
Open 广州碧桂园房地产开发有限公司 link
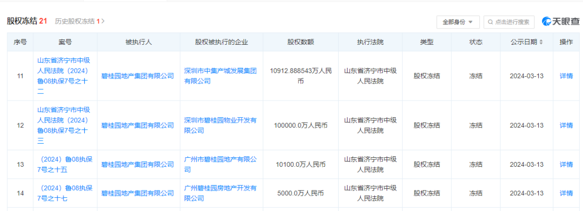point(221,193)
